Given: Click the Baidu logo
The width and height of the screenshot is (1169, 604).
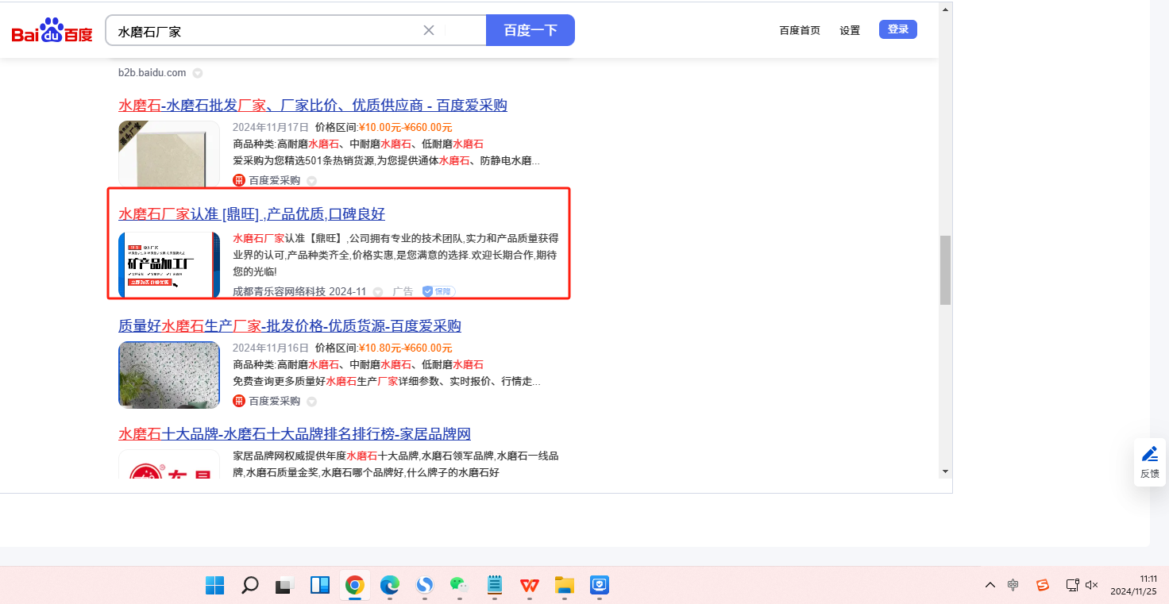Looking at the screenshot, I should click(52, 31).
